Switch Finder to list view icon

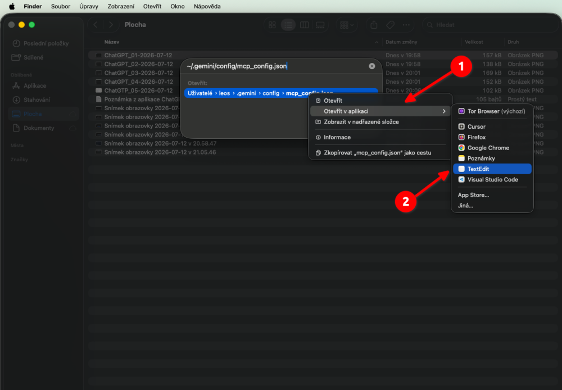[288, 25]
